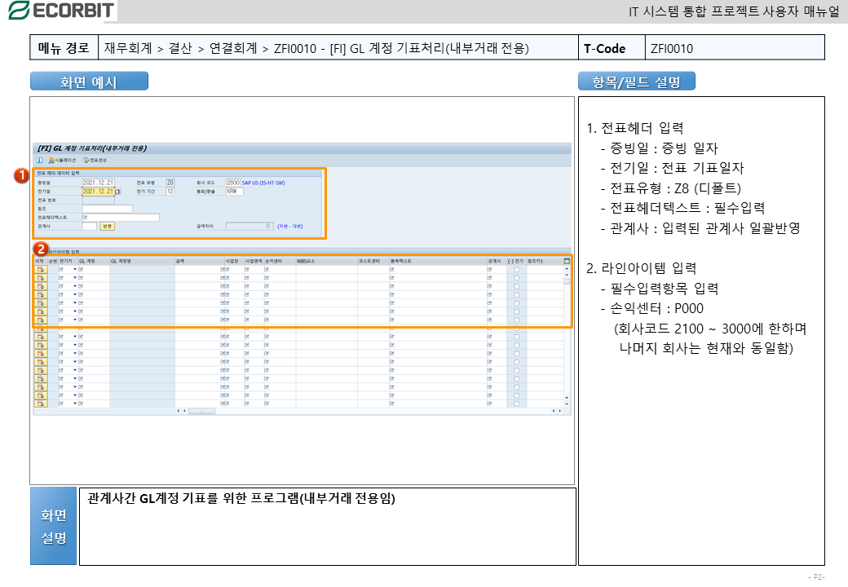Open the search help next to 전기일 date
This screenshot has height=587, width=848.
[x=117, y=192]
